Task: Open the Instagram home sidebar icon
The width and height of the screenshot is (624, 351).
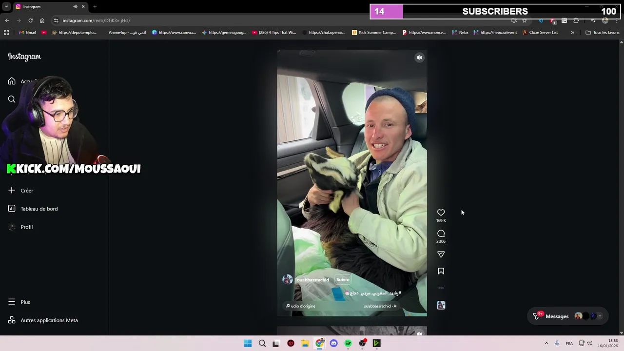Action: [12, 81]
